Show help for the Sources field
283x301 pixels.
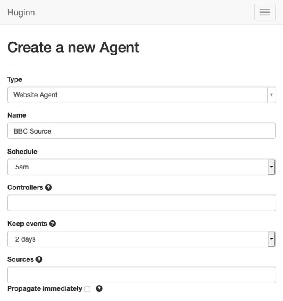click(x=39, y=259)
